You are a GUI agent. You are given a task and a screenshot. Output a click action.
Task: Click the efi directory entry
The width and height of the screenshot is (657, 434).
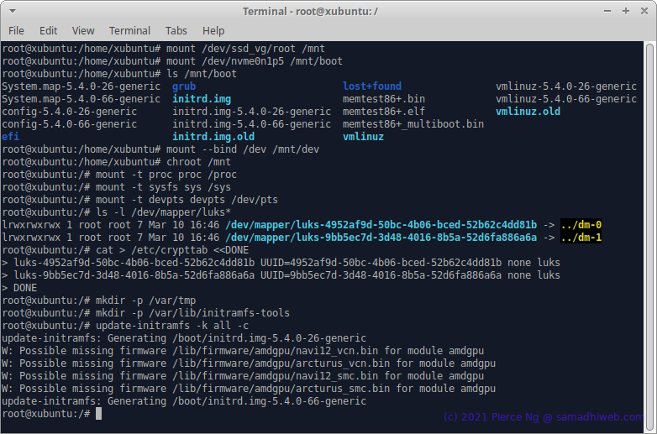point(10,137)
